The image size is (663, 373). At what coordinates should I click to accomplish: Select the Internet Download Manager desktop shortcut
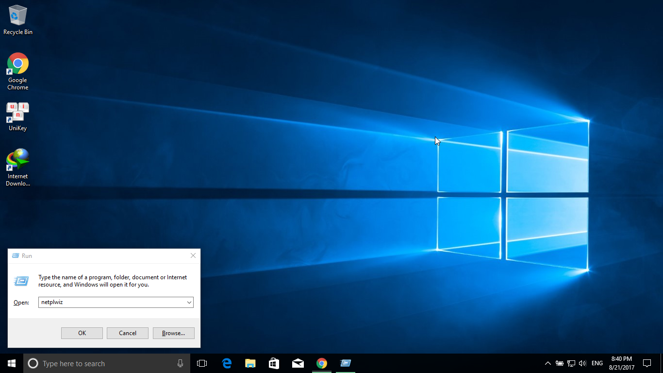(18, 167)
